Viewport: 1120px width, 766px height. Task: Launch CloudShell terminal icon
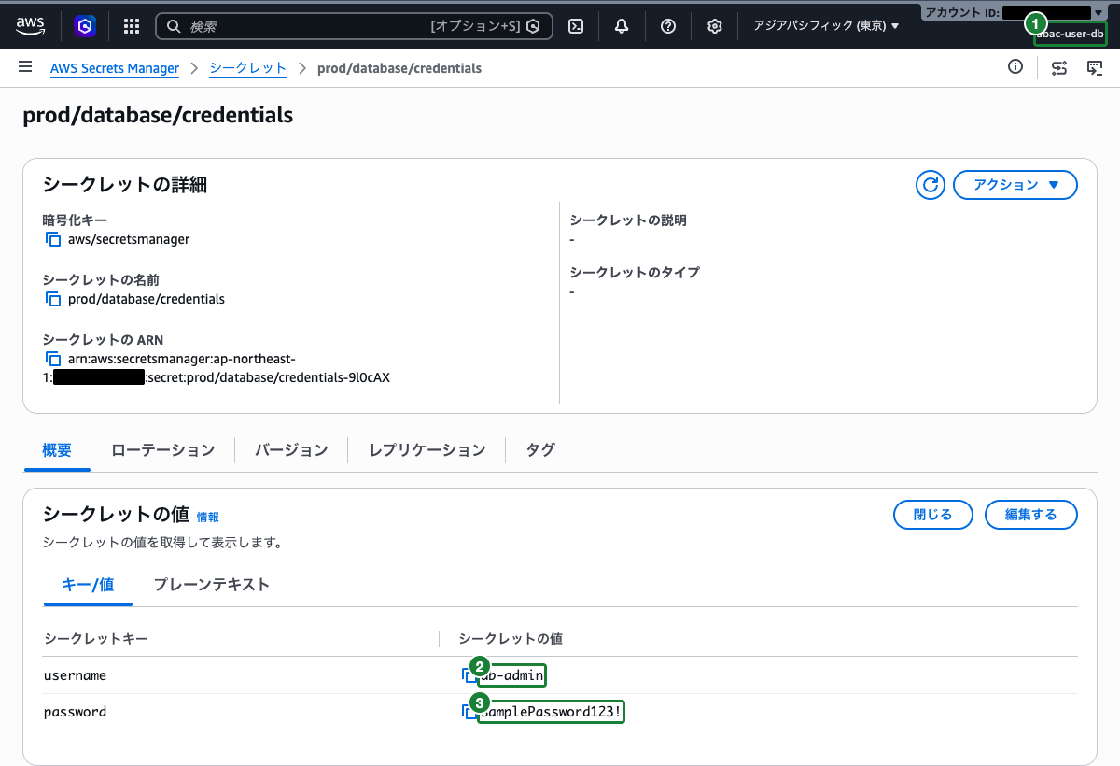click(577, 26)
